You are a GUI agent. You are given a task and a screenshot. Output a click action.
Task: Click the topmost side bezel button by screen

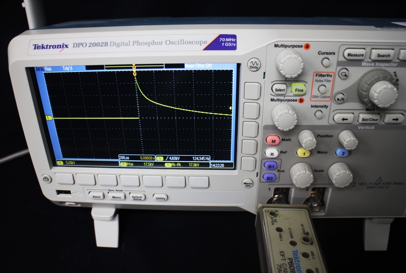pyautogui.click(x=252, y=91)
